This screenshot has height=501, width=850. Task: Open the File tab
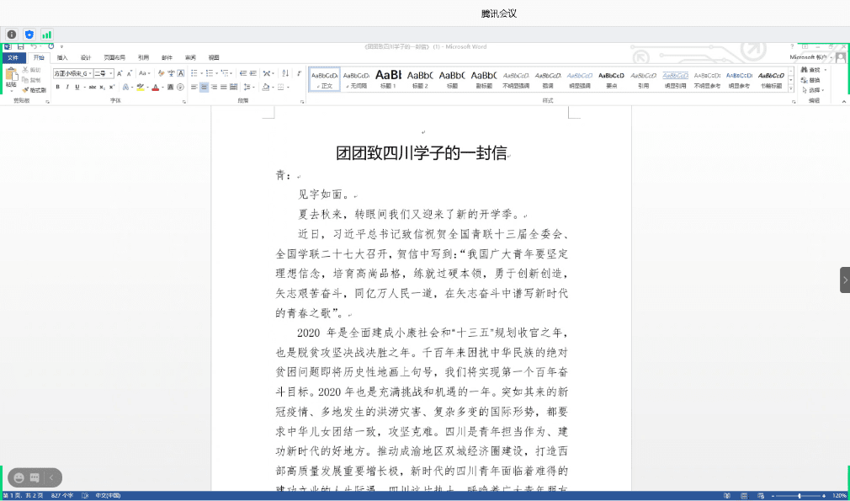13,57
